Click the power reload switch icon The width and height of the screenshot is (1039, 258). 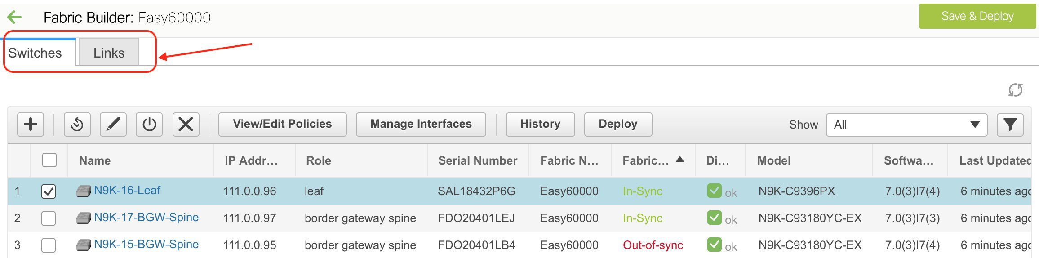[149, 124]
